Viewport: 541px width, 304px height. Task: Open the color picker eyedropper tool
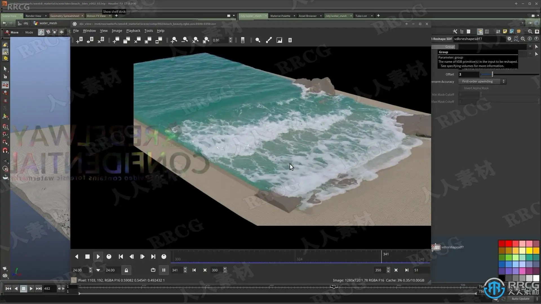[269, 40]
